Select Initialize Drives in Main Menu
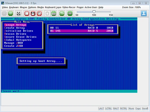 coord(19,31)
